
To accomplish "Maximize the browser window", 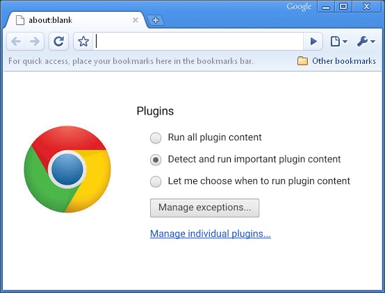I will point(343,6).
